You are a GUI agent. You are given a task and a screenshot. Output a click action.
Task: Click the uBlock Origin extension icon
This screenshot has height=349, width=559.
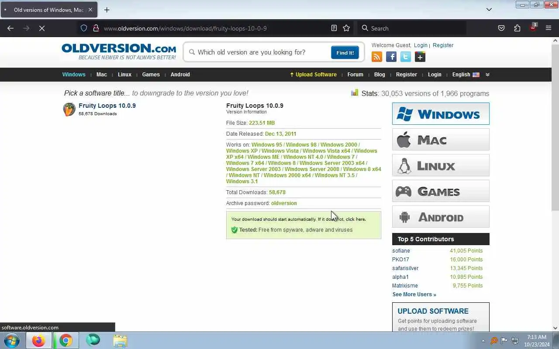point(533,27)
